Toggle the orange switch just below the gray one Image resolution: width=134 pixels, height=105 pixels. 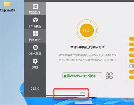(x=131, y=72)
